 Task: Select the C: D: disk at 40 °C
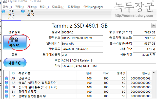11,15
